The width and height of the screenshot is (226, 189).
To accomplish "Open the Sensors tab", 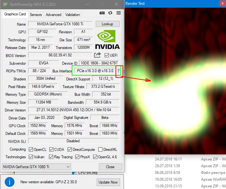I will [x=36, y=15].
